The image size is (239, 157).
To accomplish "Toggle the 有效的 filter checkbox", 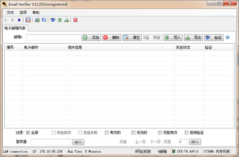I will pos(107,133).
